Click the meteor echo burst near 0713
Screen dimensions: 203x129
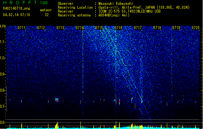pos(57,100)
